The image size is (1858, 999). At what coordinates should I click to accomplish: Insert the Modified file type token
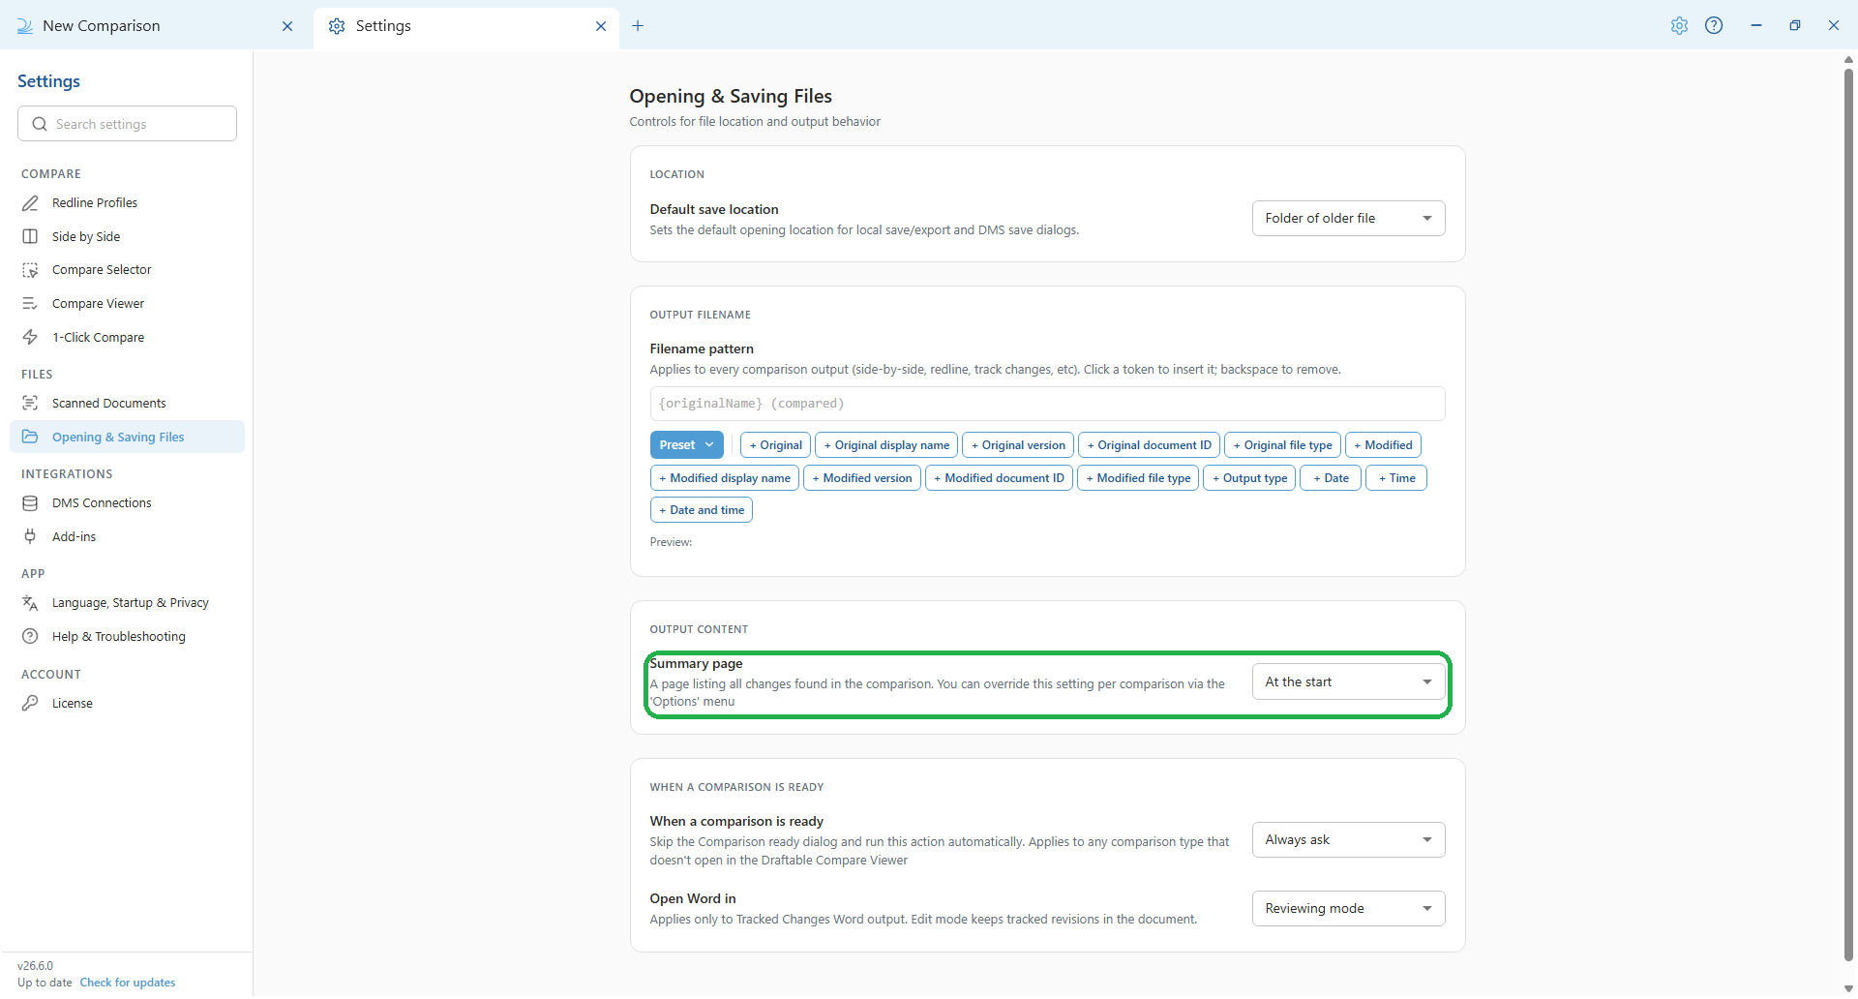point(1138,478)
